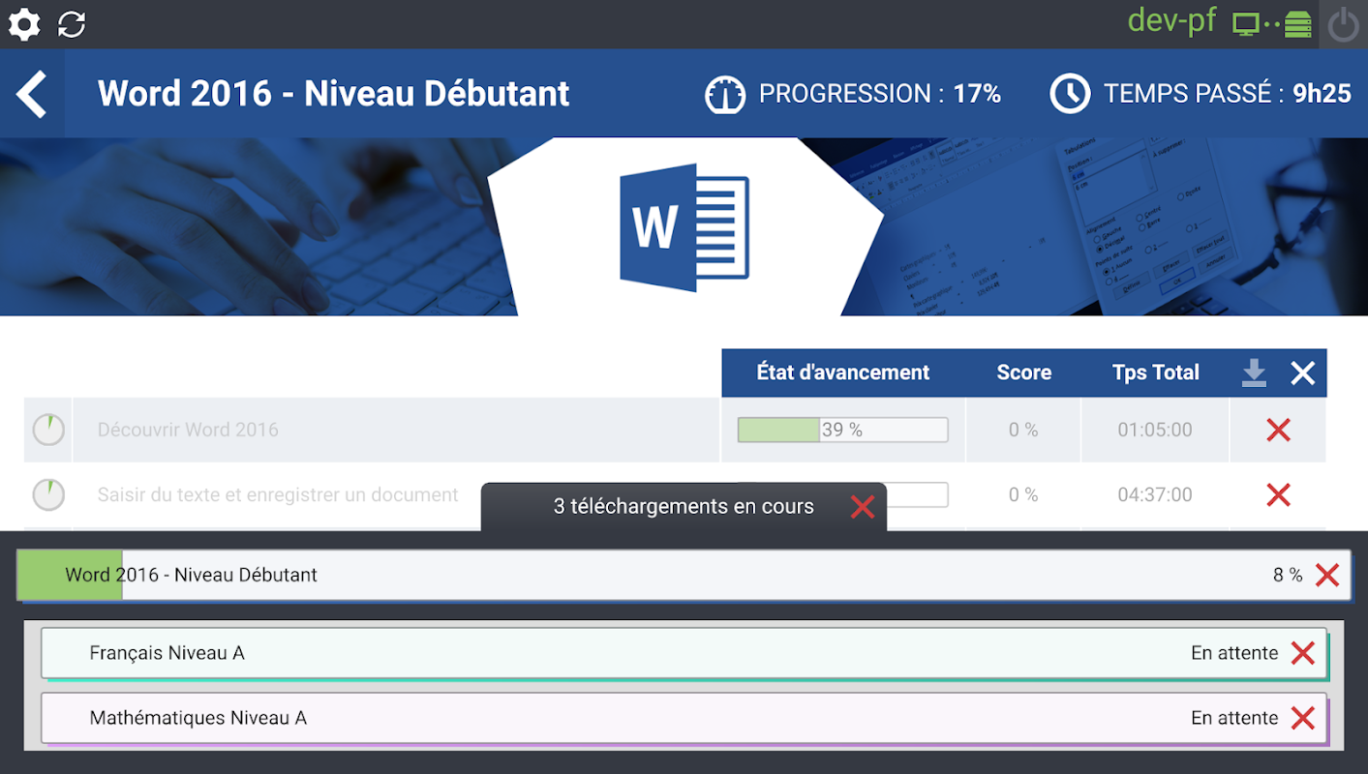This screenshot has width=1368, height=774.
Task: Click the white X in the table header
Action: coord(1303,372)
